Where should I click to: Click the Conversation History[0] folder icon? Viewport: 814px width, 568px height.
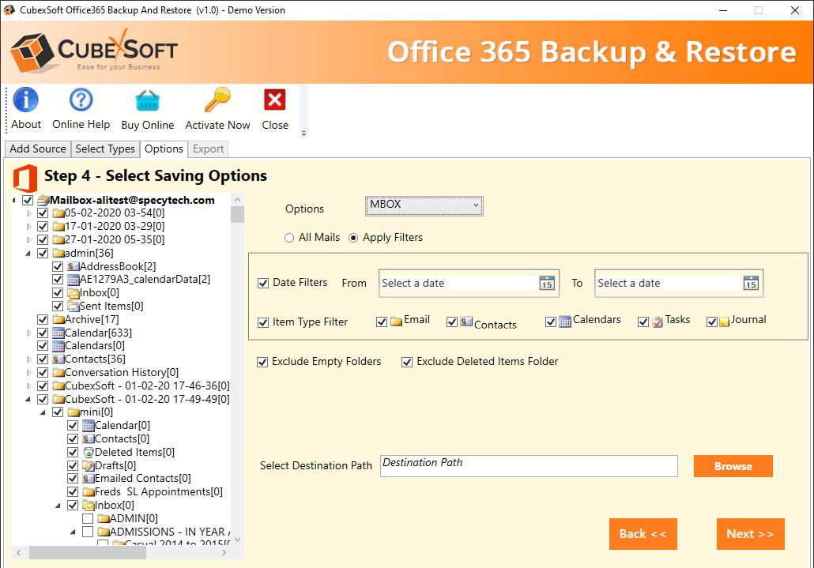click(x=58, y=373)
